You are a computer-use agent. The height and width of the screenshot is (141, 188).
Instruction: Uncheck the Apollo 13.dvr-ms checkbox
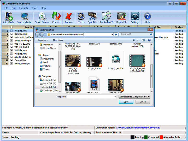(x=11, y=57)
